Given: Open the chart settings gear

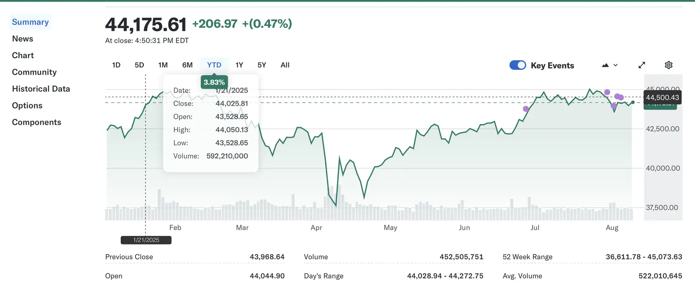Looking at the screenshot, I should [x=669, y=65].
